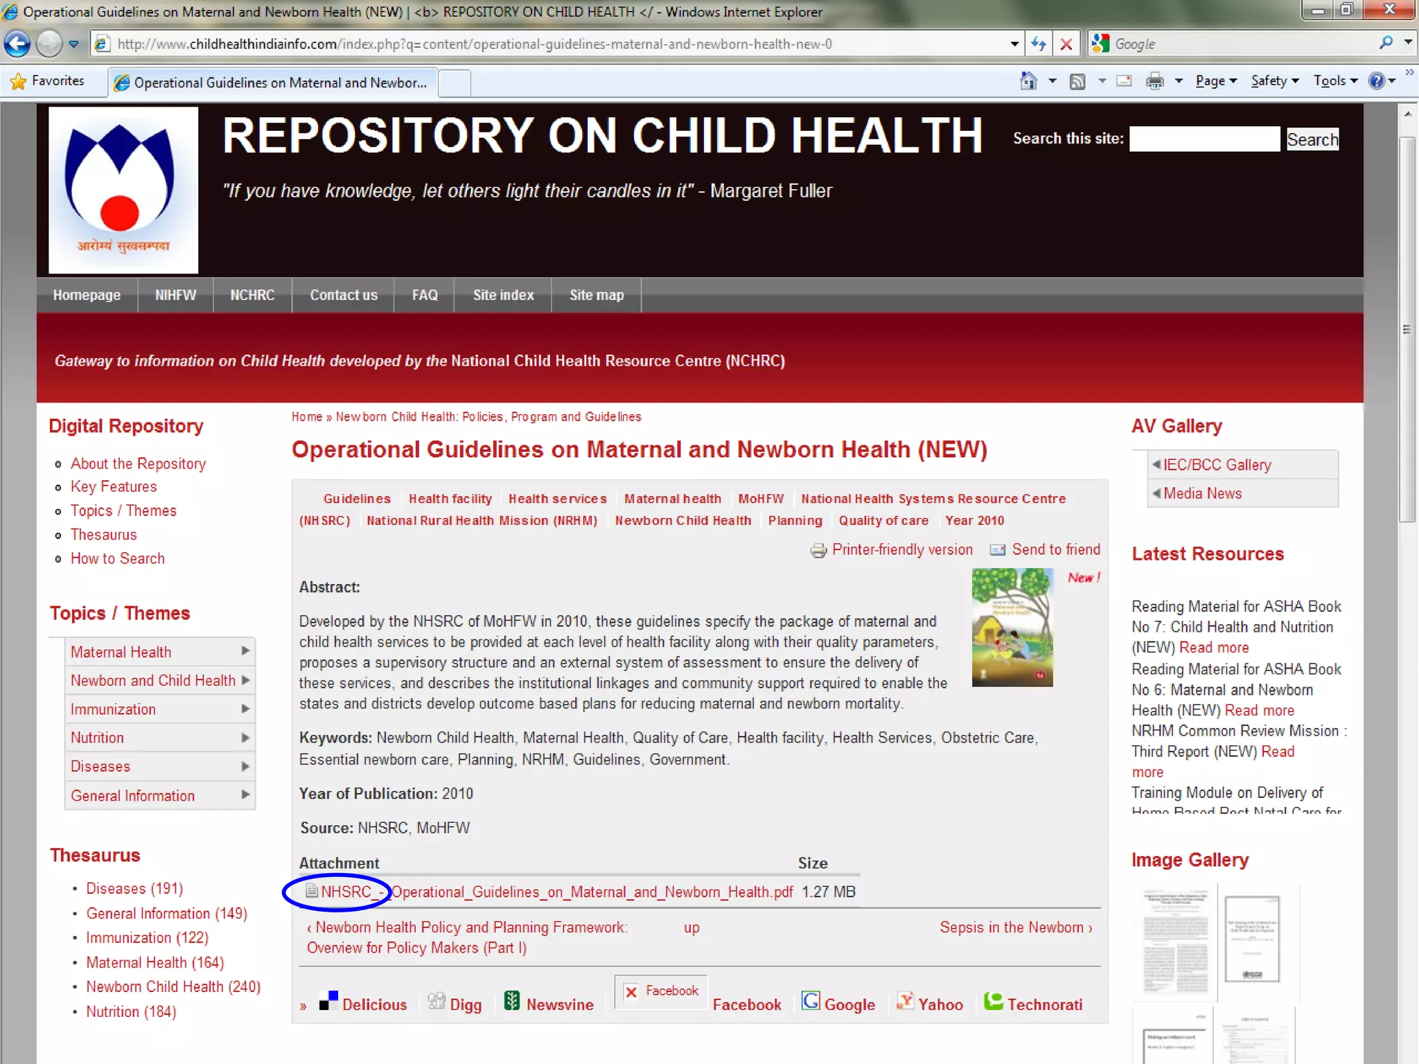This screenshot has width=1419, height=1064.
Task: Click the red Stop loading icon
Action: 1066,44
